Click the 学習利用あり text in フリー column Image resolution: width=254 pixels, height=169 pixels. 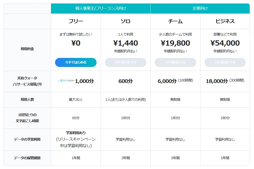(76, 133)
